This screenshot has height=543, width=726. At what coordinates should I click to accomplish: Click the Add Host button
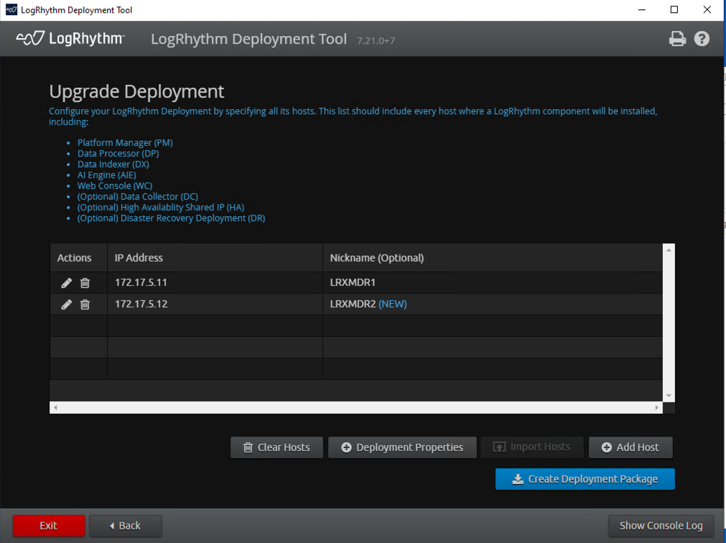coord(630,447)
